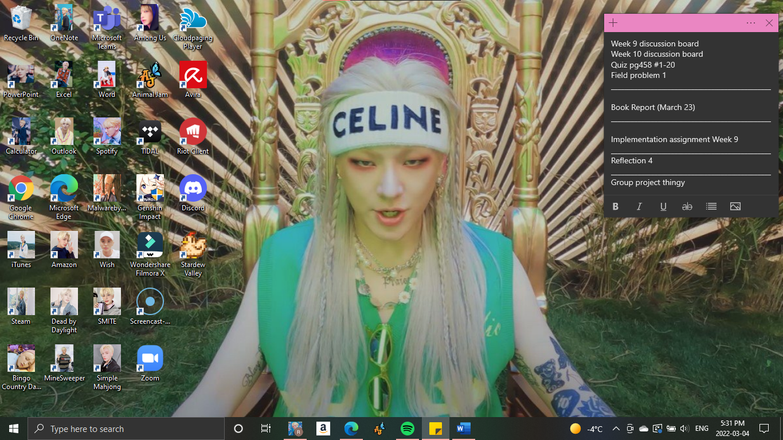
Task: Launch the Steam desktop shortcut
Action: point(21,307)
